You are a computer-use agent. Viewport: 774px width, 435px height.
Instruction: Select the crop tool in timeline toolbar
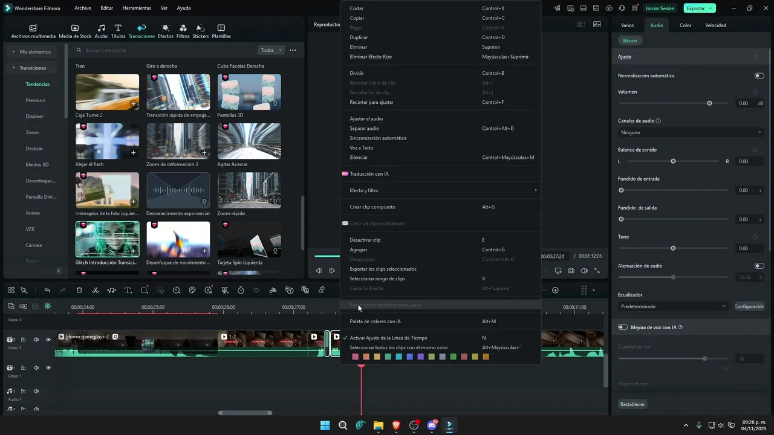[145, 290]
